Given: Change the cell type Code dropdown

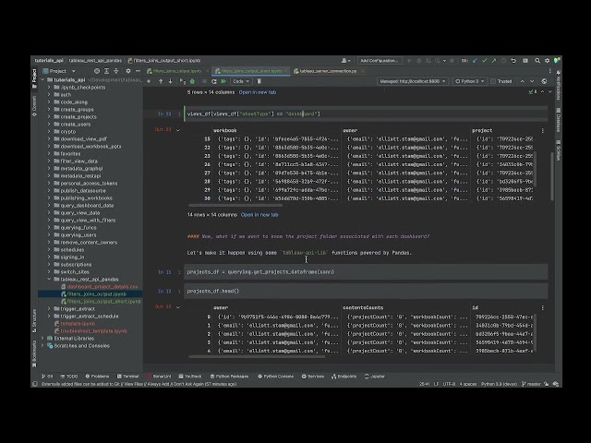Looking at the screenshot, I should pyautogui.click(x=241, y=81).
